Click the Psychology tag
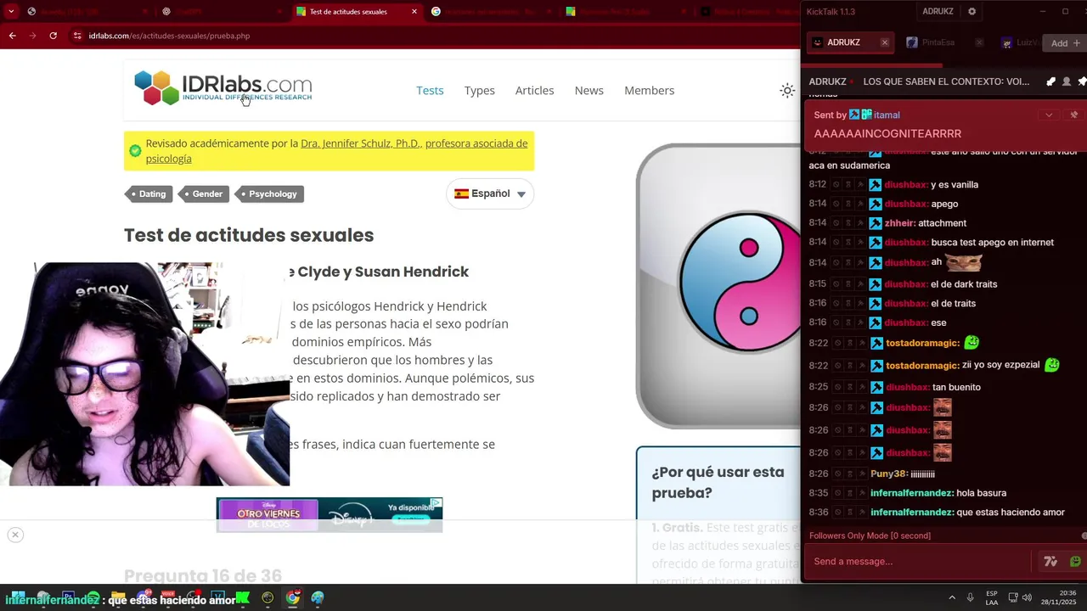Screen dimensions: 1087x611 coord(270,194)
